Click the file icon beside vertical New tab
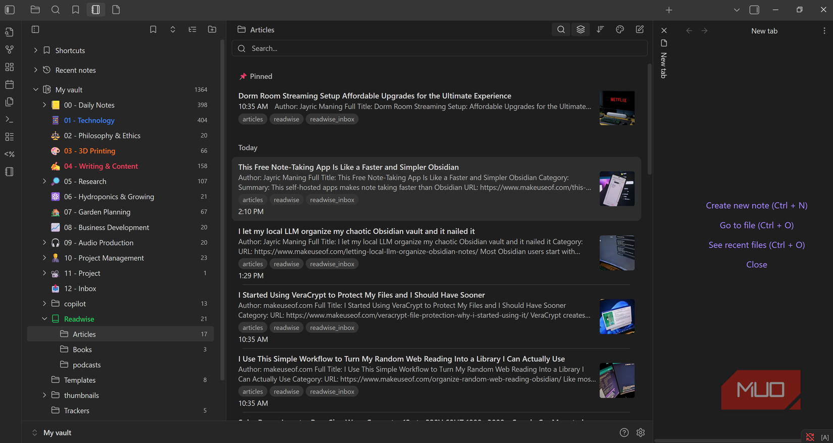The height and width of the screenshot is (443, 833). (x=664, y=43)
